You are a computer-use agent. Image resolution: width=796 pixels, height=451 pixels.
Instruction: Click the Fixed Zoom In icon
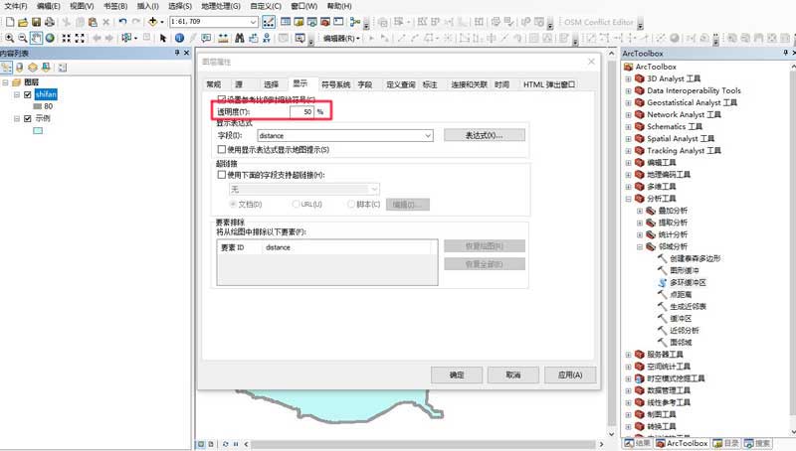click(x=67, y=38)
